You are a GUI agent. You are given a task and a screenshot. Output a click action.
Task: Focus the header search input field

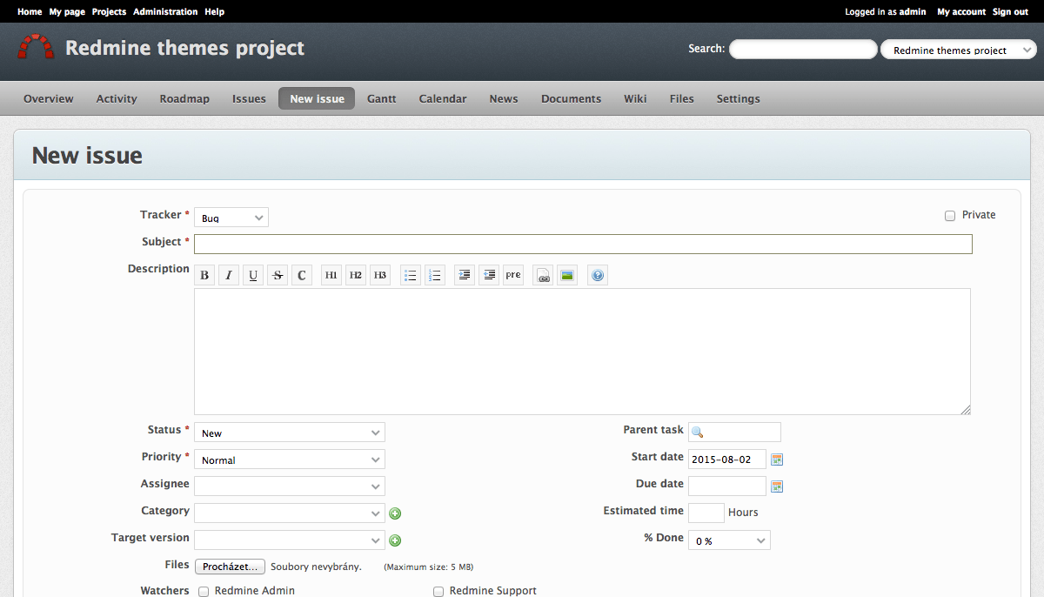(803, 50)
